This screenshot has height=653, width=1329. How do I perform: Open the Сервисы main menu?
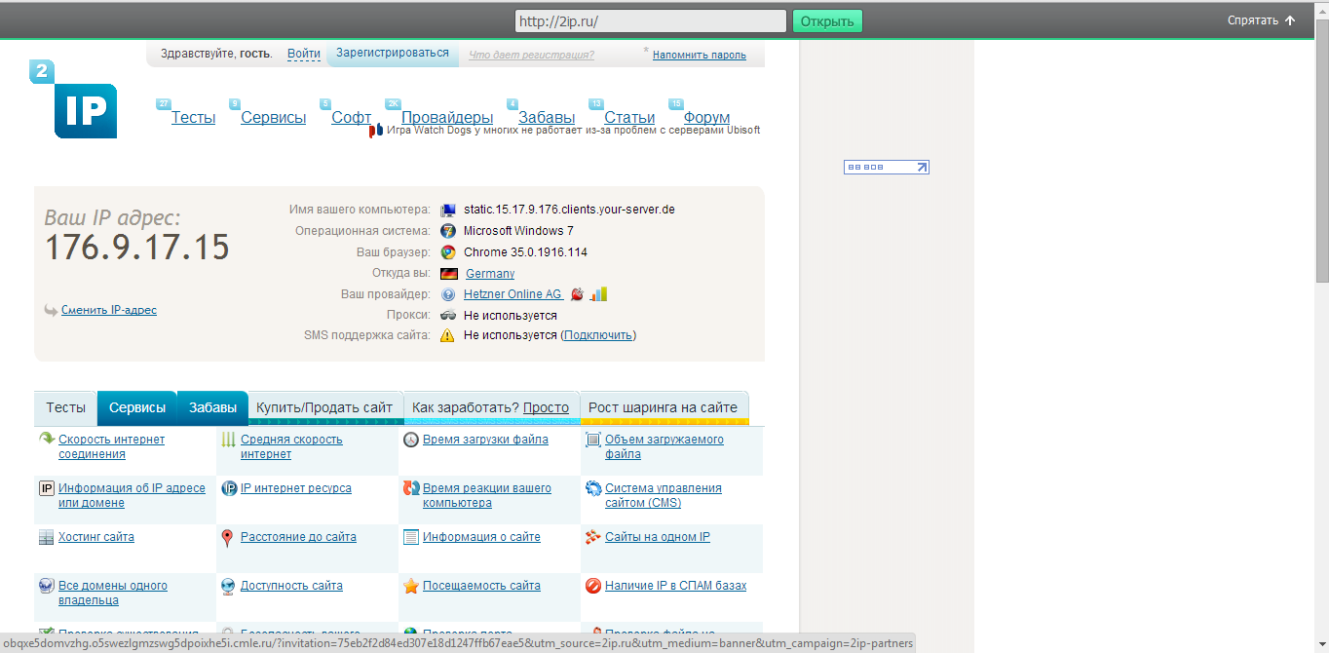(x=273, y=118)
